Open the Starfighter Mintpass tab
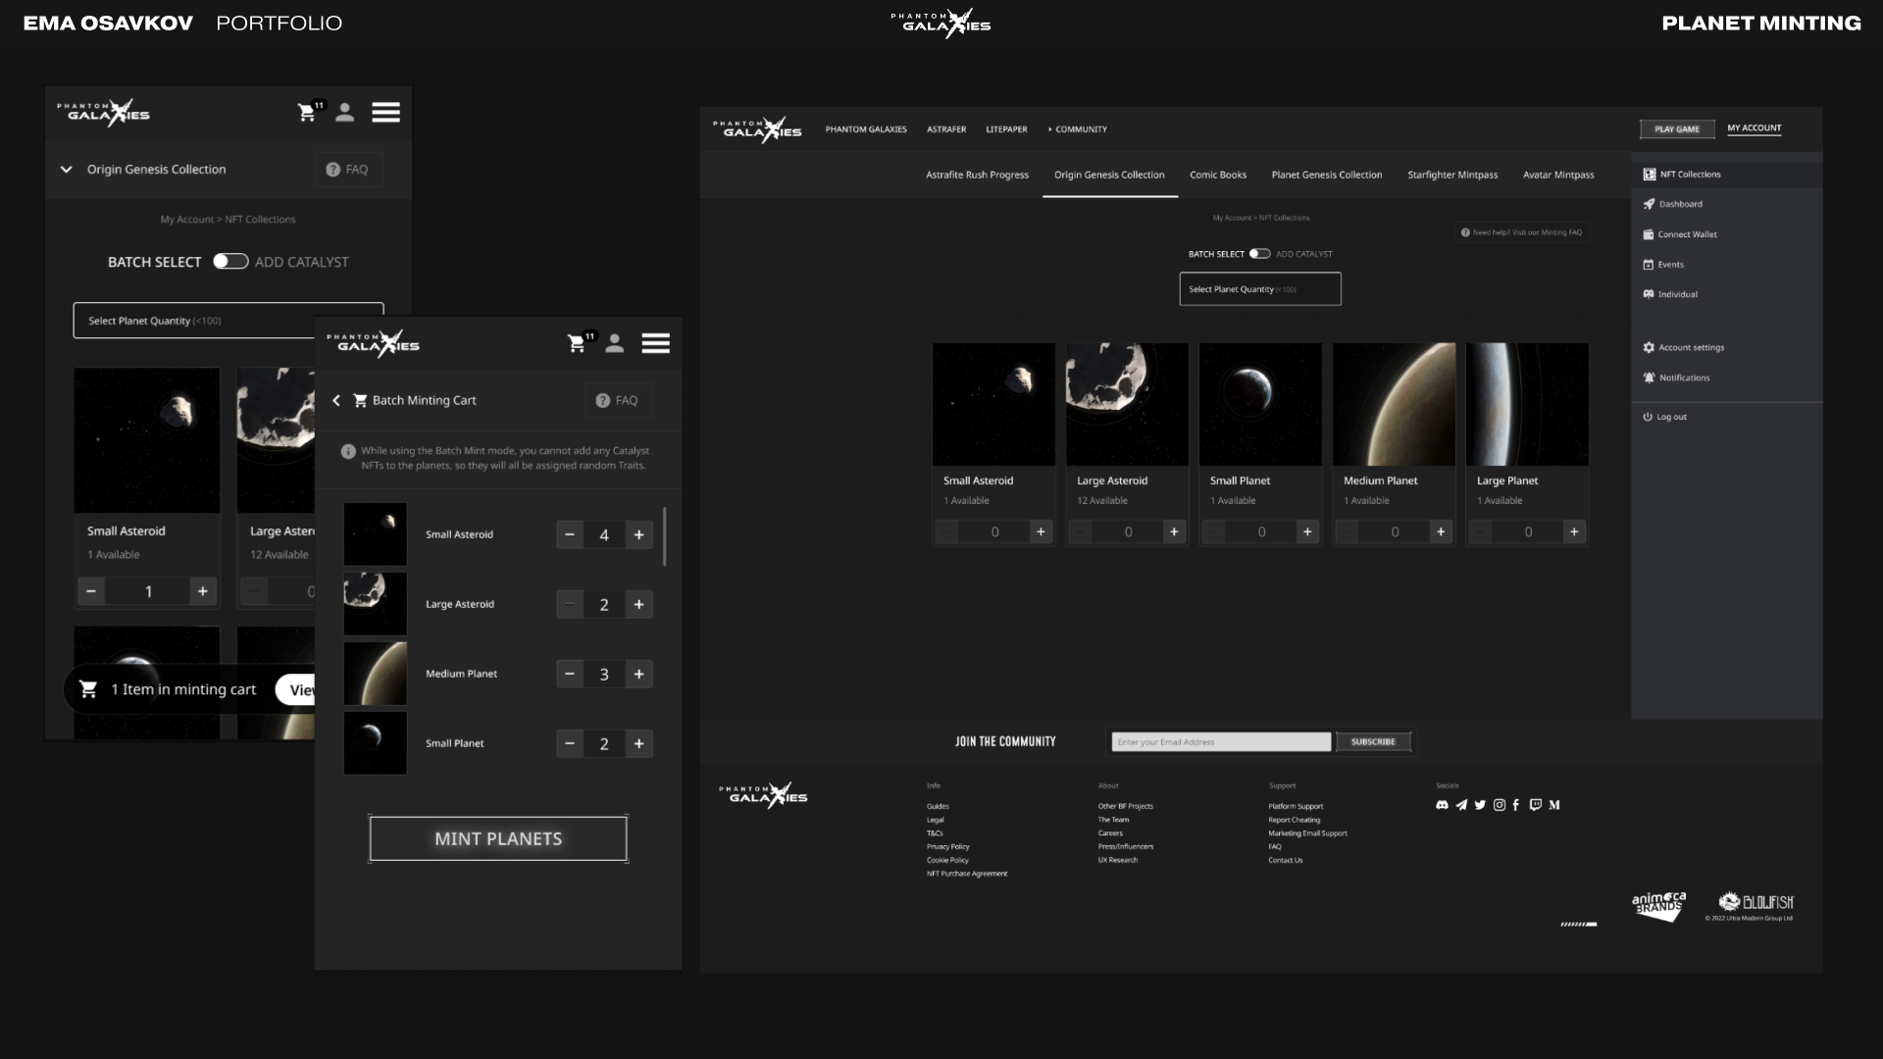The image size is (1883, 1059). pos(1452,175)
